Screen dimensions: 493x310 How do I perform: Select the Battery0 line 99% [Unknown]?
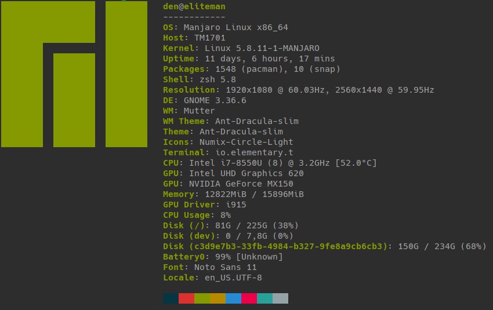pos(223,257)
